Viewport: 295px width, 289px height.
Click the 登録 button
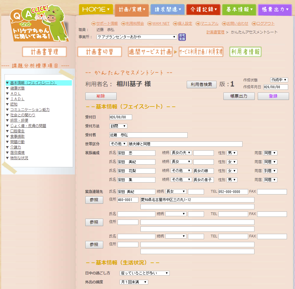coord(273,96)
